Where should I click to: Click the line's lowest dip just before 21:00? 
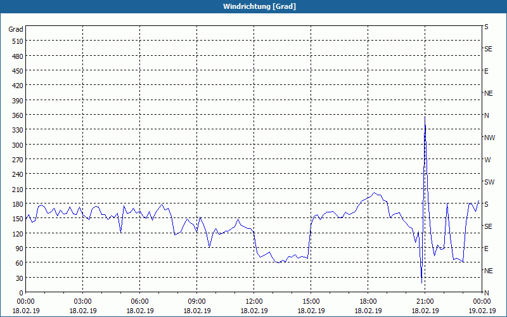pyautogui.click(x=421, y=280)
